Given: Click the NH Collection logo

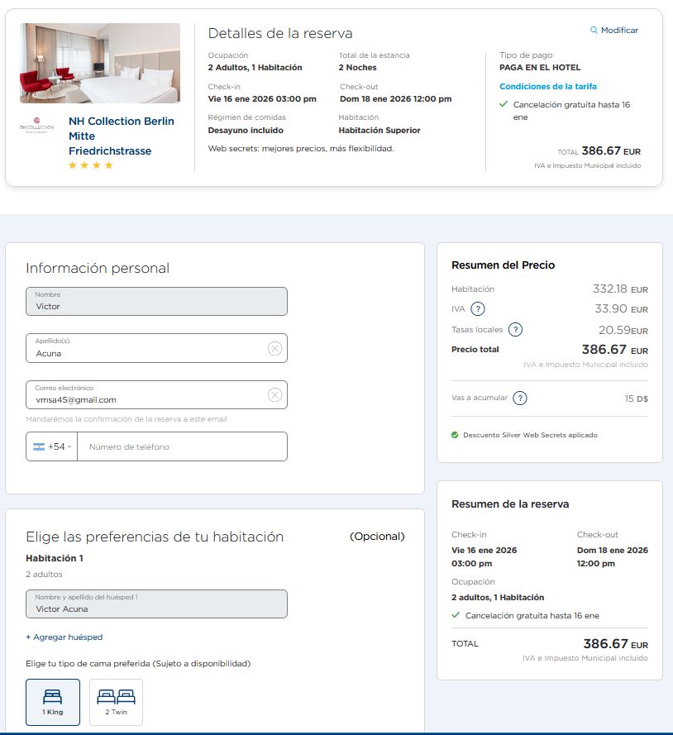Looking at the screenshot, I should click(x=36, y=128).
